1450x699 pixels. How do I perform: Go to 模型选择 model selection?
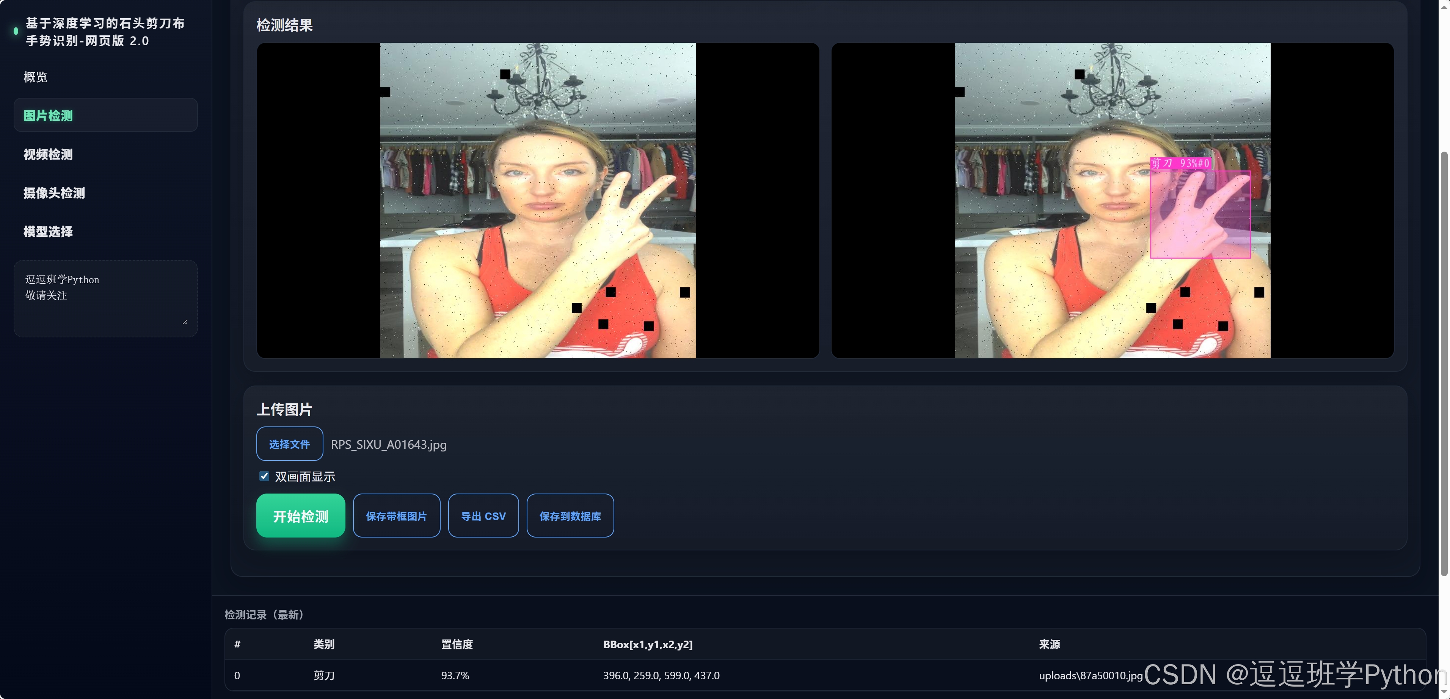(x=48, y=231)
